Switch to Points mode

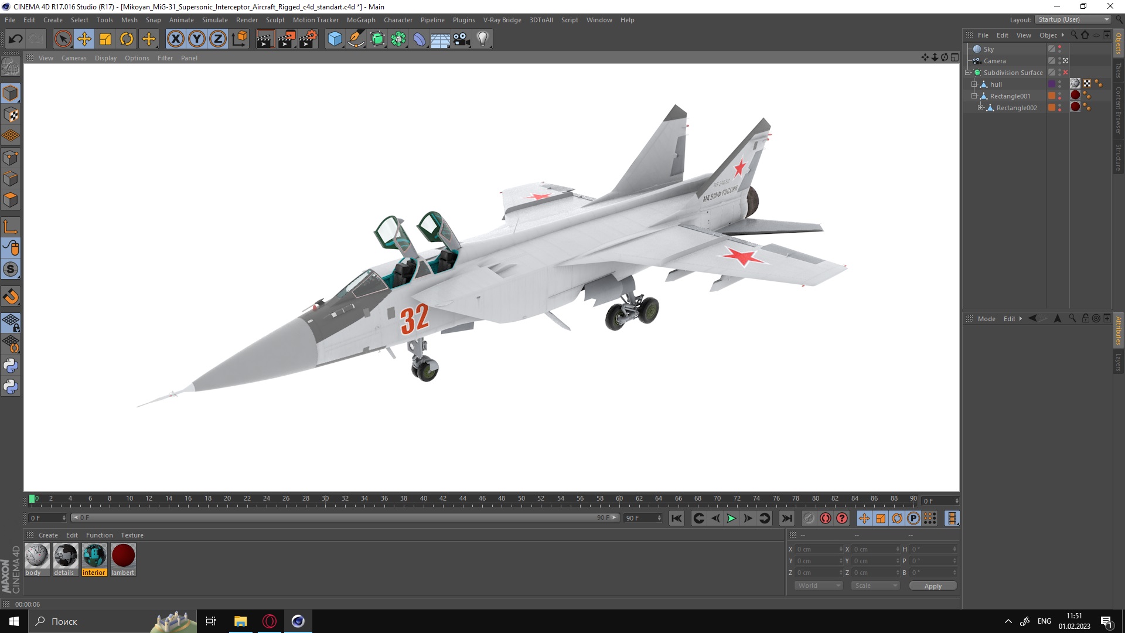coord(11,158)
